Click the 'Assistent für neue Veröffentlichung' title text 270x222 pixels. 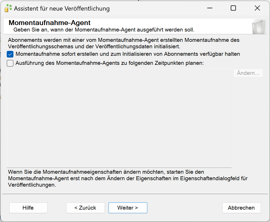[62, 9]
